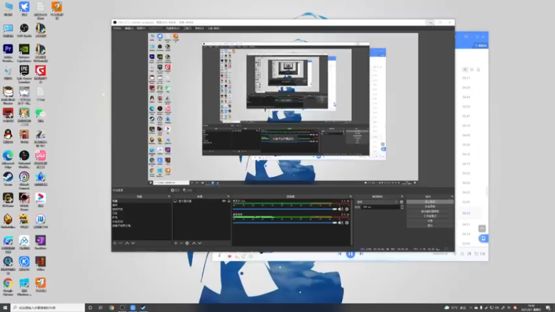Image resolution: width=555 pixels, height=312 pixels.
Task: Click Settings button in Controls panel
Action: pos(430,220)
